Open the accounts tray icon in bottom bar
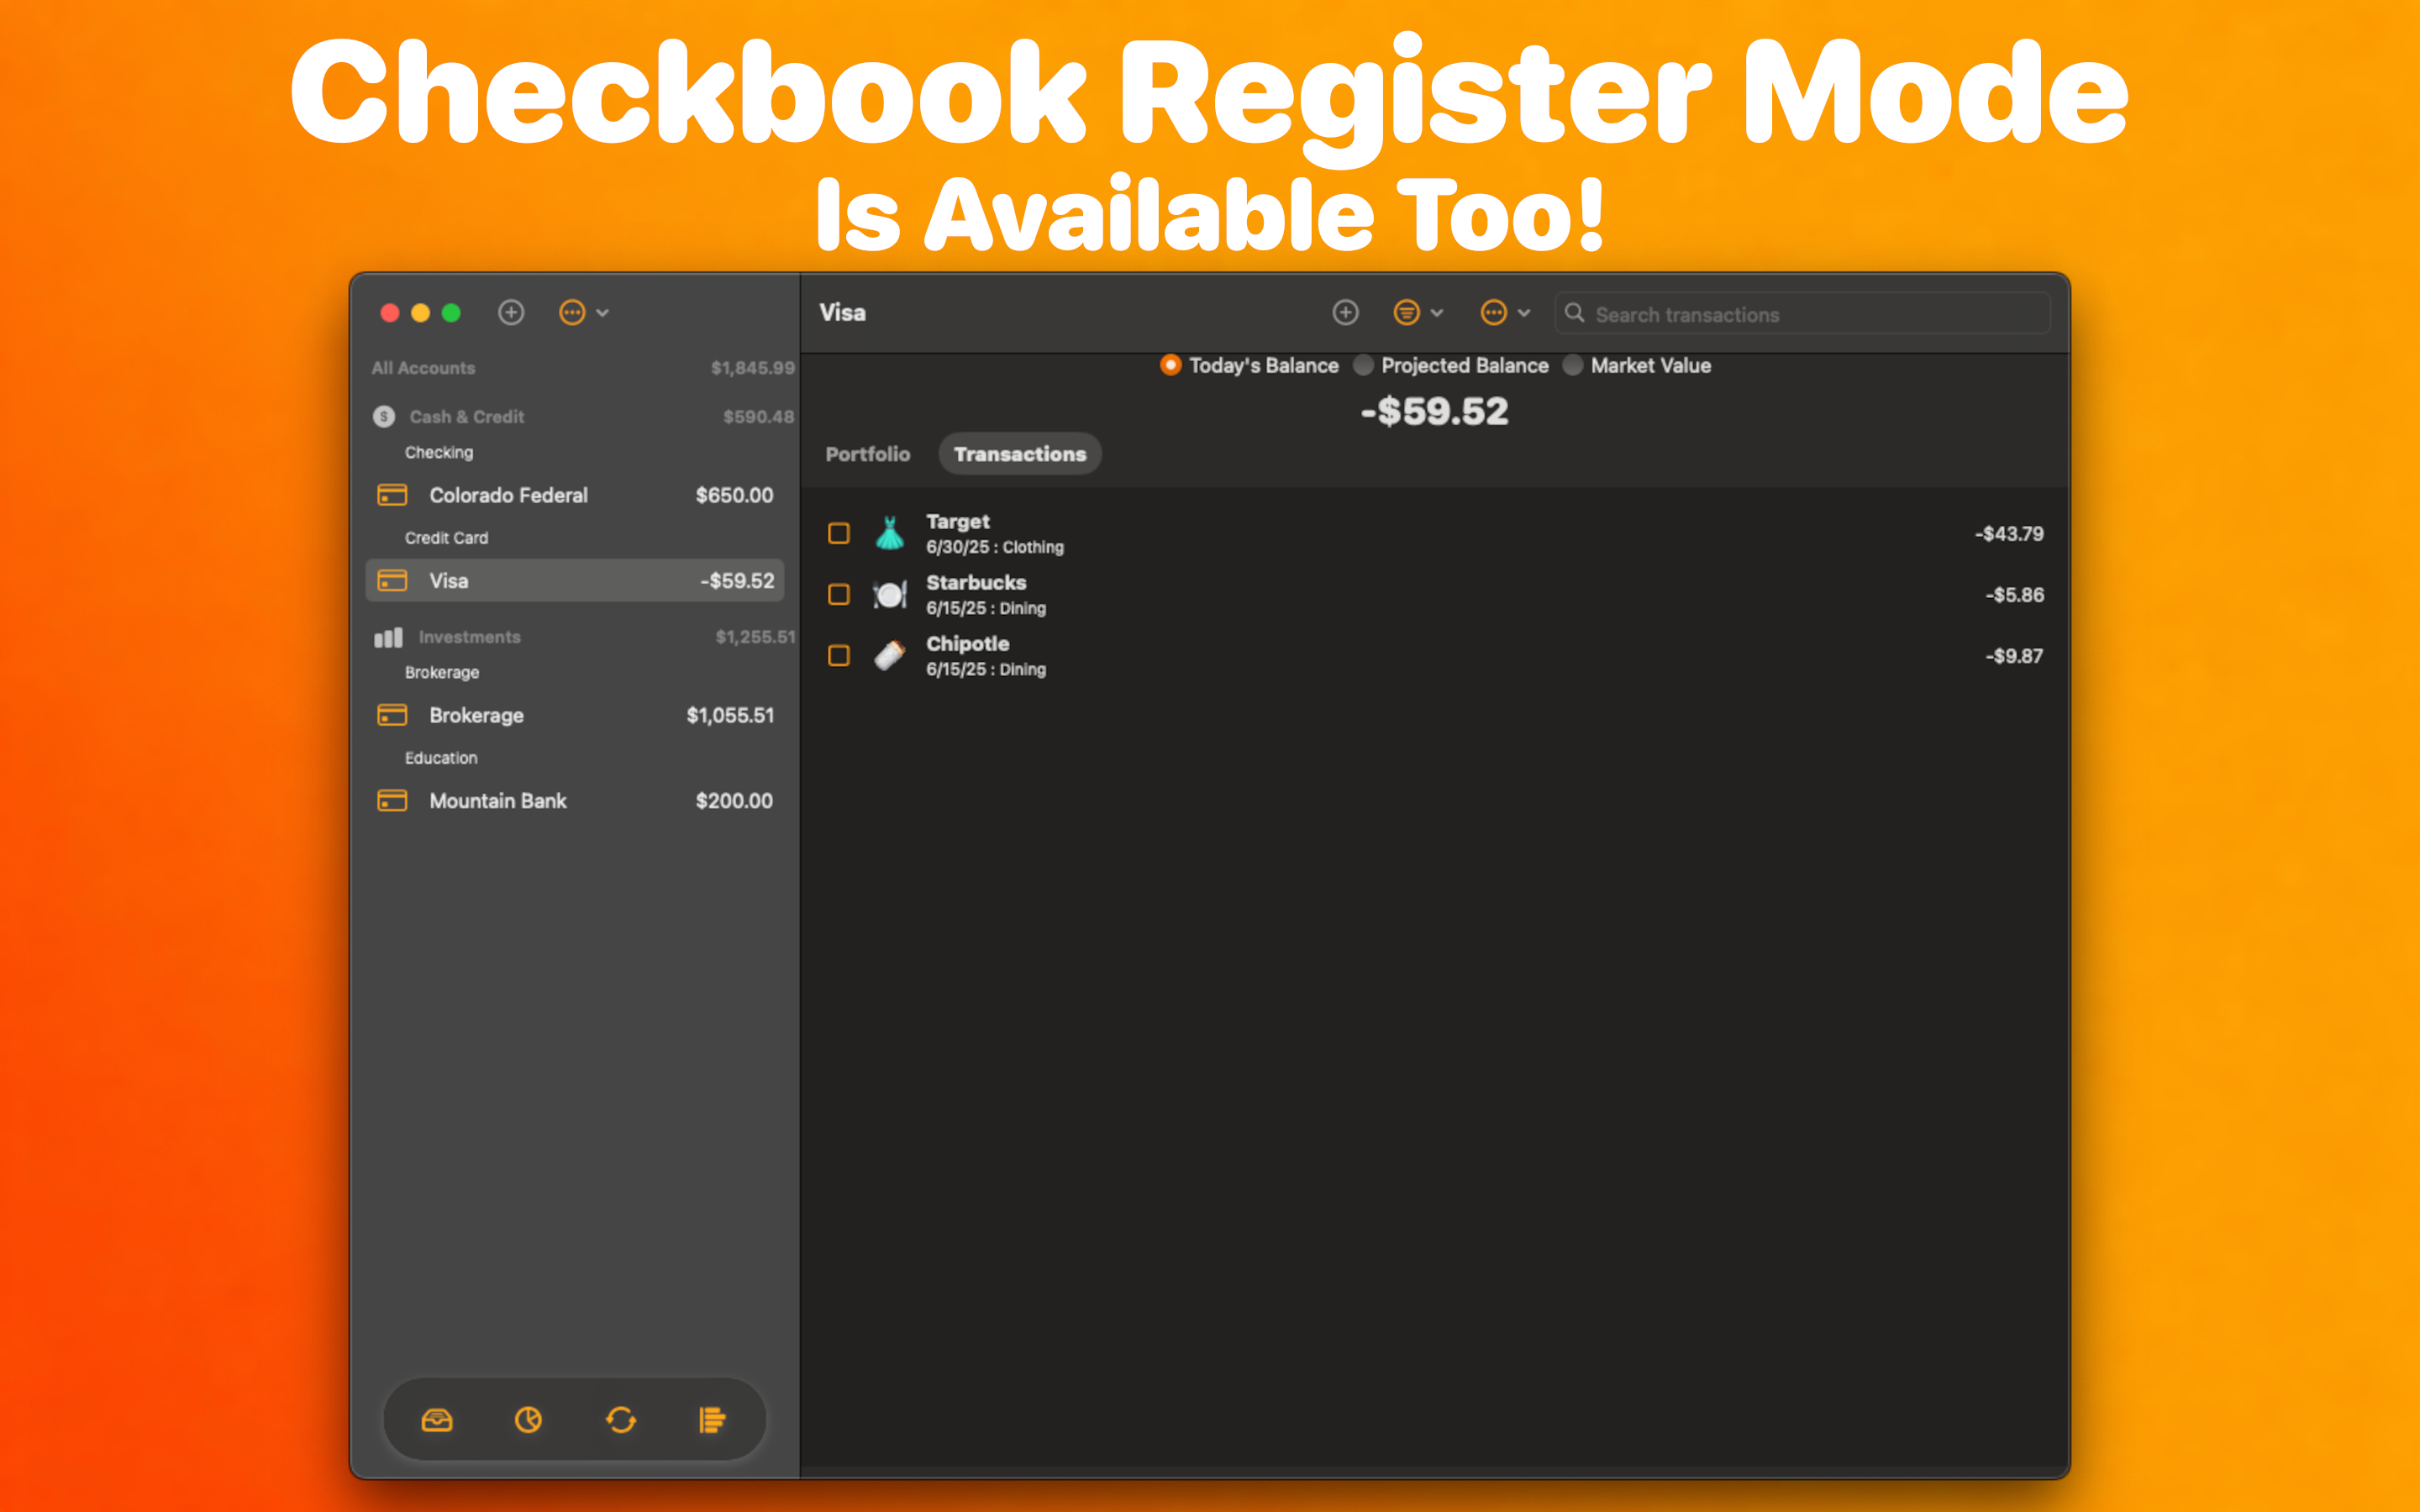Image resolution: width=2420 pixels, height=1512 pixels. point(437,1420)
